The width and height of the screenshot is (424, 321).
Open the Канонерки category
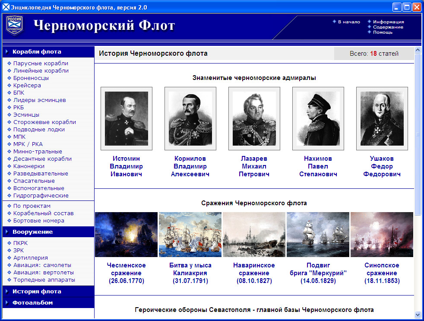coord(28,166)
